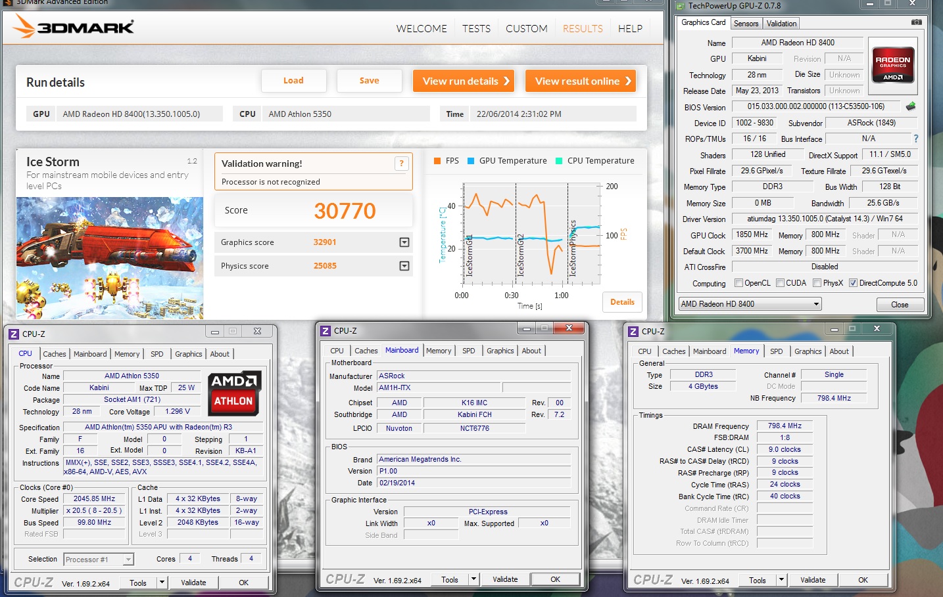The height and width of the screenshot is (597, 943).
Task: Click the Close button in GPU-Z
Action: coord(900,305)
